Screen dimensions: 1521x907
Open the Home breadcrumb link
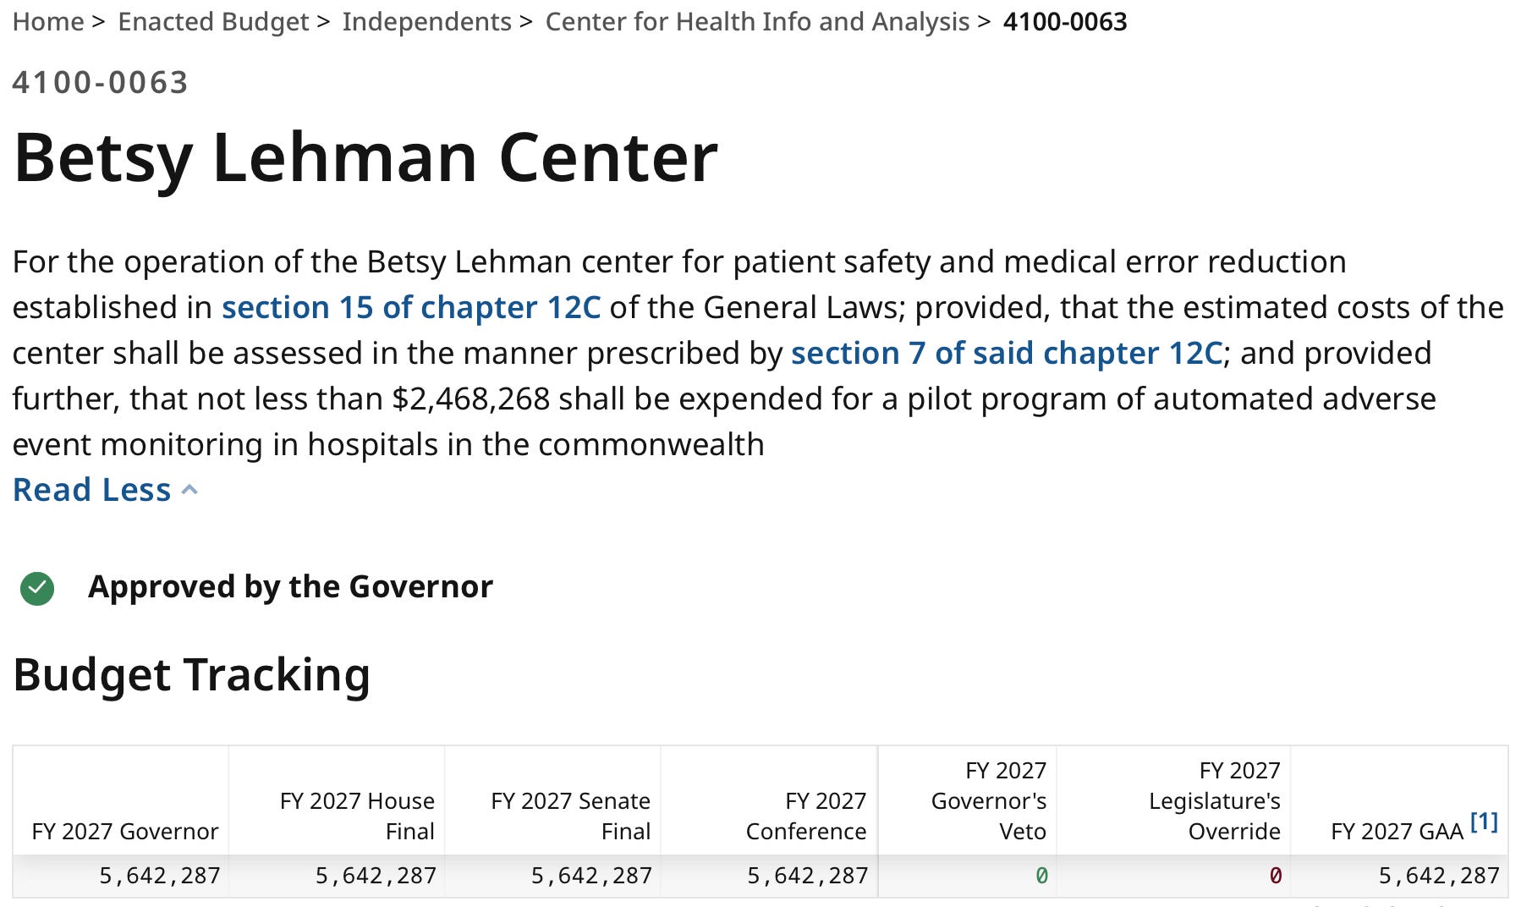pos(48,21)
